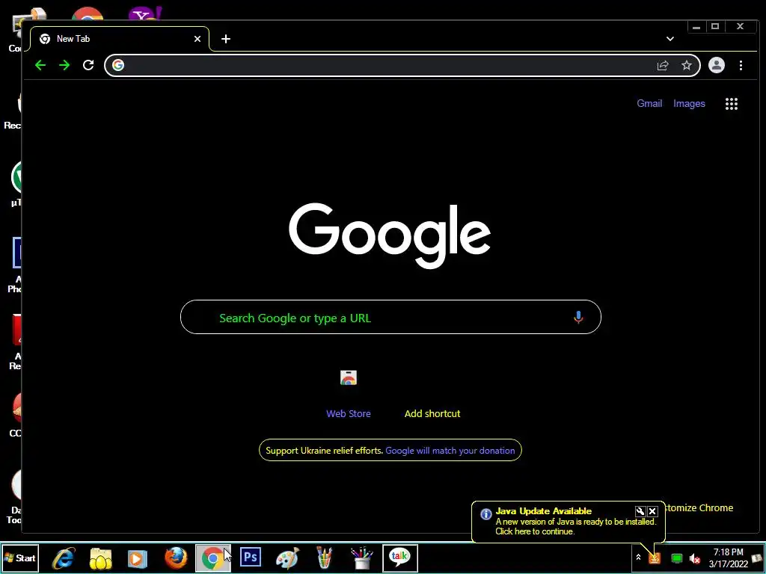The height and width of the screenshot is (574, 766).
Task: Launch Windows Media Player from taskbar
Action: 138,558
